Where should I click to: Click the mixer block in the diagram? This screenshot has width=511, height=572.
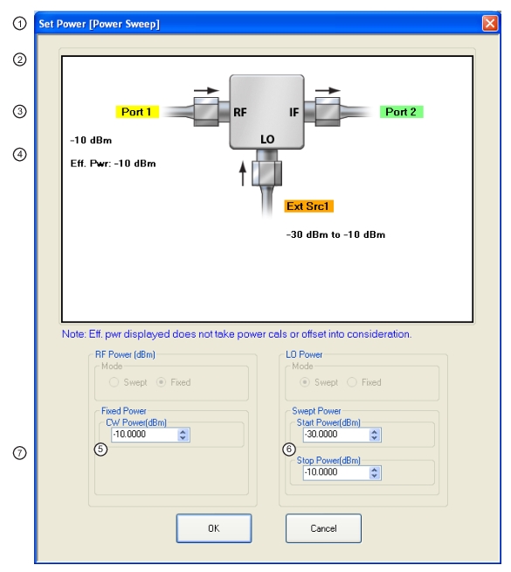point(266,112)
